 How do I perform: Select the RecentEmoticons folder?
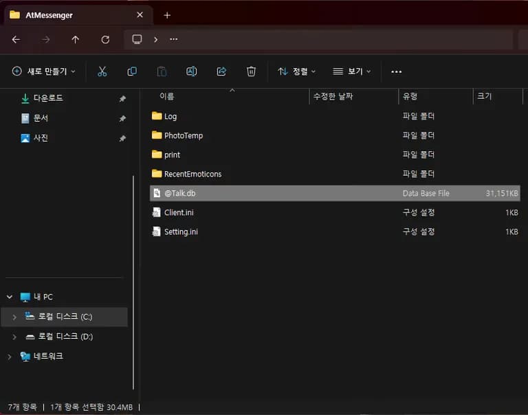click(192, 174)
